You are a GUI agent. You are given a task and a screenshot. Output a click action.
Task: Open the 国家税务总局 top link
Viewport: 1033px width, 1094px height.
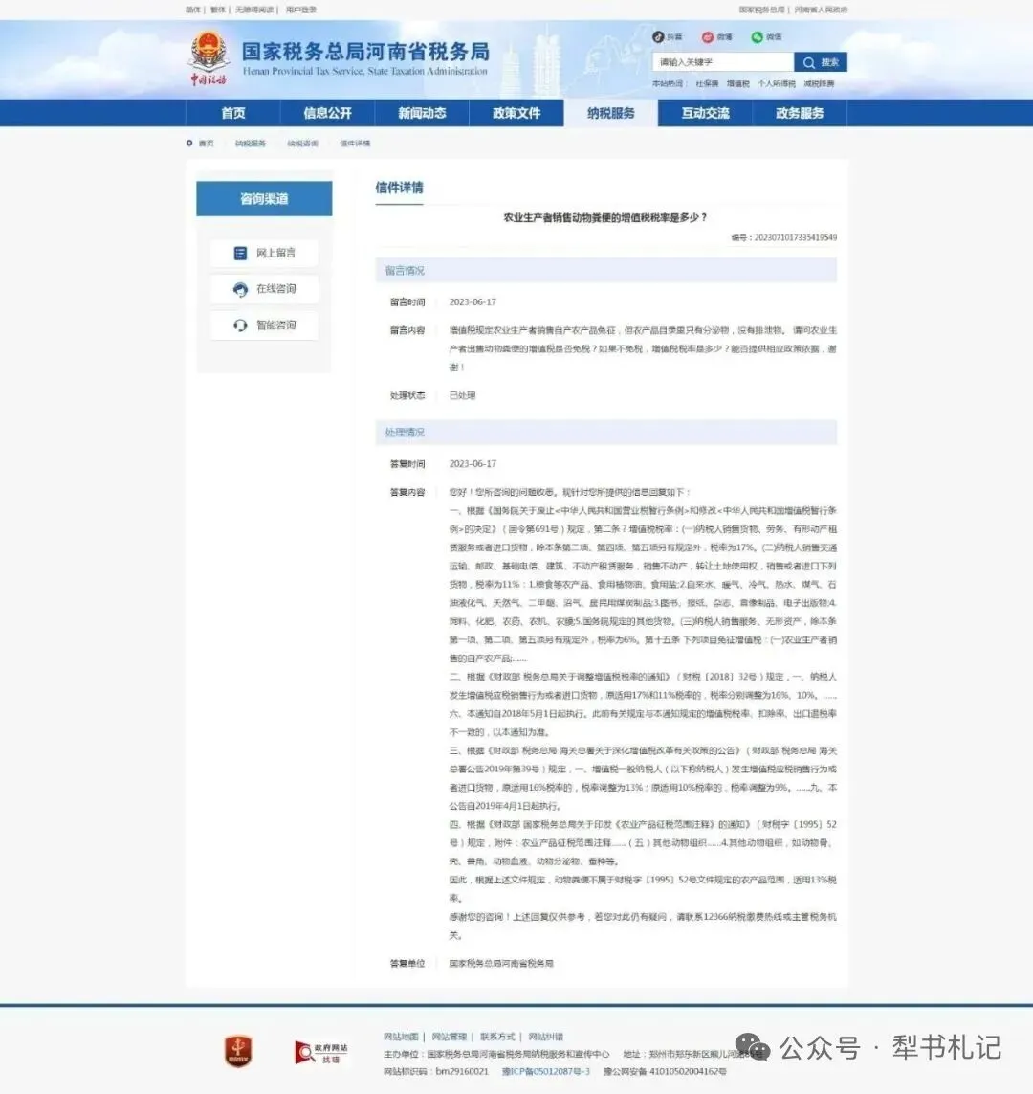[x=762, y=10]
